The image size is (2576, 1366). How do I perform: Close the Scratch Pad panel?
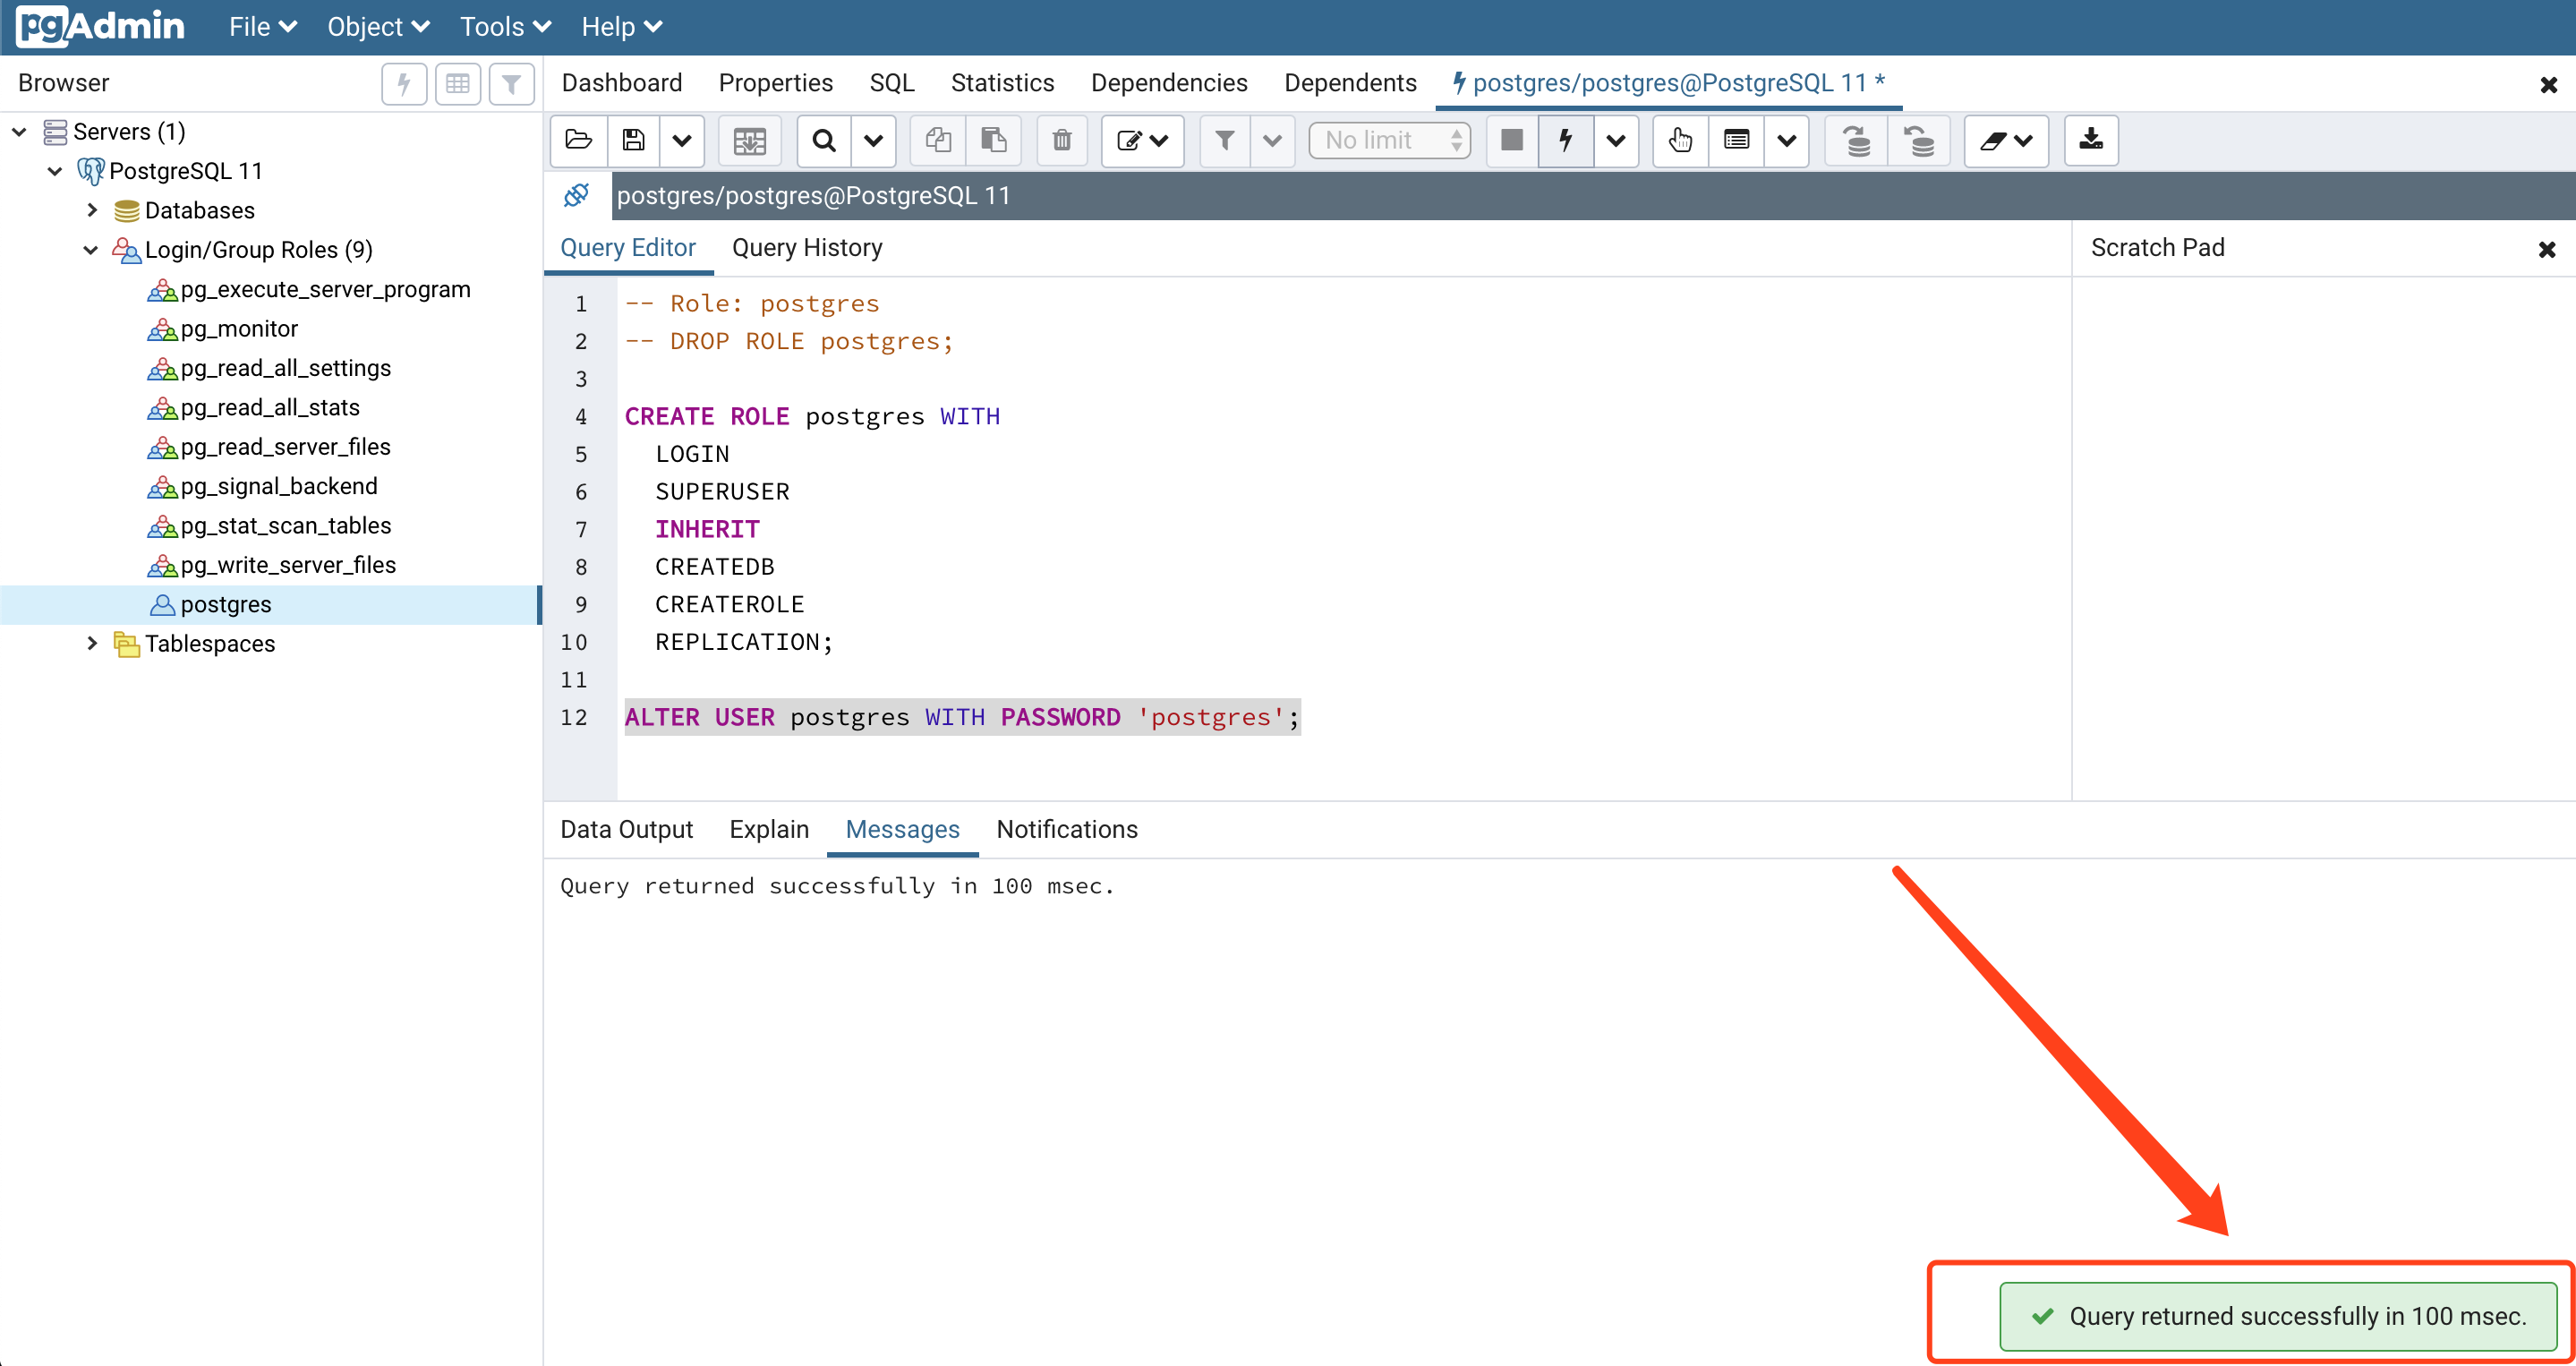coord(2547,249)
